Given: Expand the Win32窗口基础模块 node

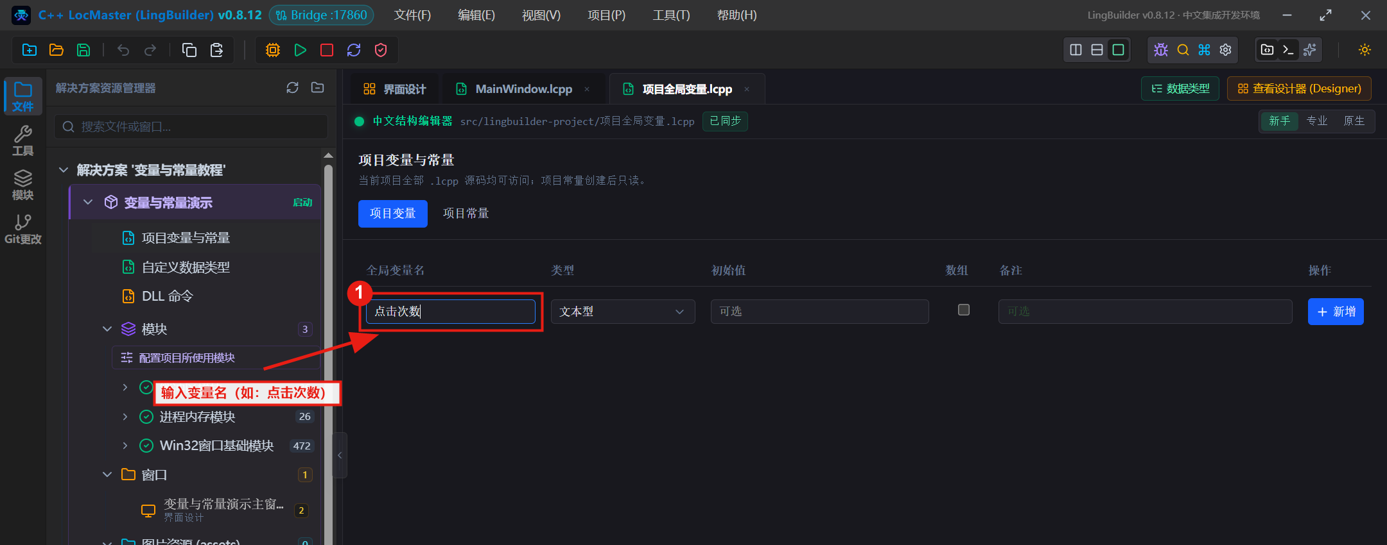Looking at the screenshot, I should coord(125,446).
